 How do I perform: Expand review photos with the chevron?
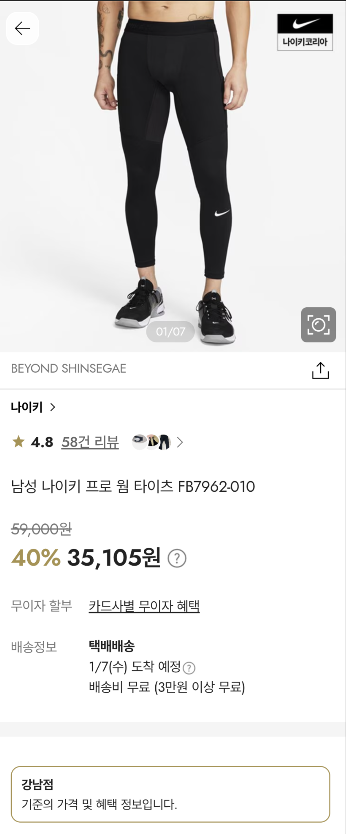tap(180, 442)
